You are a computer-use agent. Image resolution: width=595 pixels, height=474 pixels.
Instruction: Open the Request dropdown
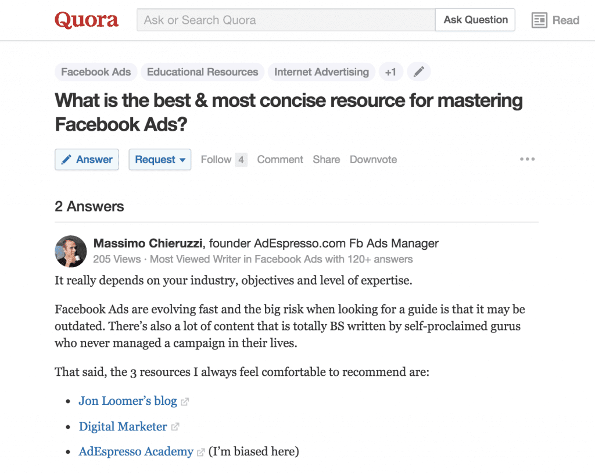pos(160,160)
